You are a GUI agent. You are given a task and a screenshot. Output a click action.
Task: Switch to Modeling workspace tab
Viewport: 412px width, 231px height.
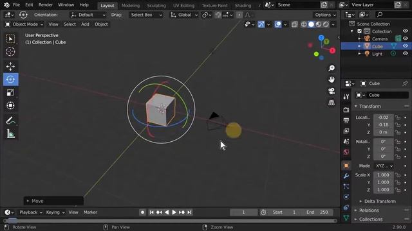pyautogui.click(x=130, y=6)
